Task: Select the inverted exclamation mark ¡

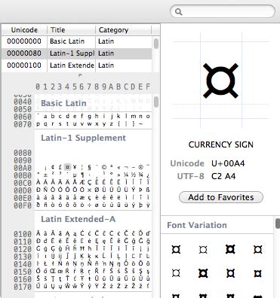Action: click(45, 167)
